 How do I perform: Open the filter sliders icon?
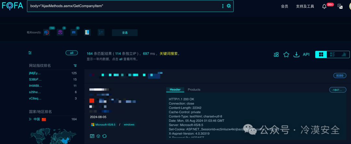[30, 53]
